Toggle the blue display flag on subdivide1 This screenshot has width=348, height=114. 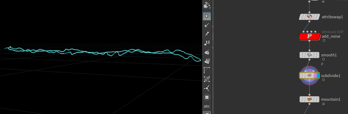318,76
